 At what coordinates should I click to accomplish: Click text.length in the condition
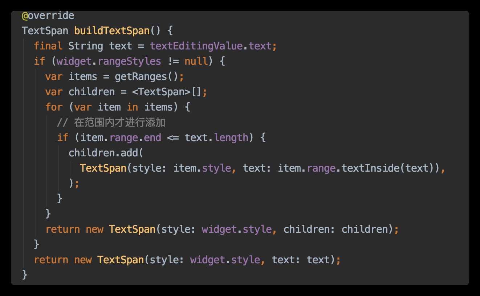216,137
